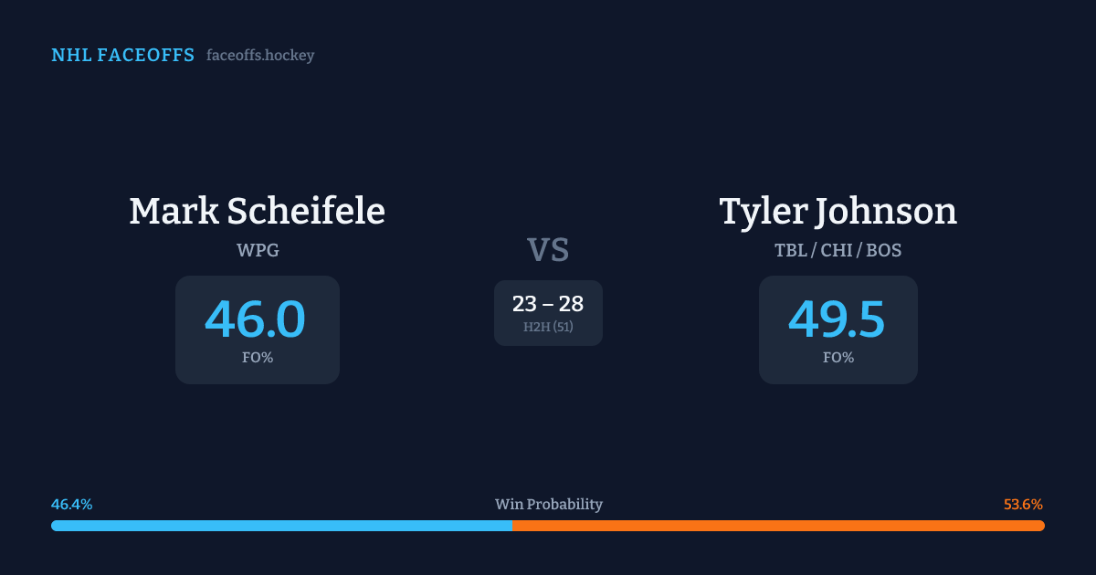Click the TBL / CHI / BOS teams label
1096x575 pixels.
tap(838, 250)
